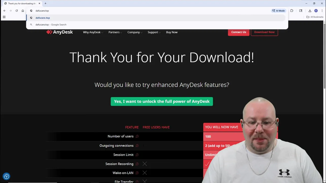Close the AnyDesk download tab
Screen dimensions: 326x183
[39, 3]
